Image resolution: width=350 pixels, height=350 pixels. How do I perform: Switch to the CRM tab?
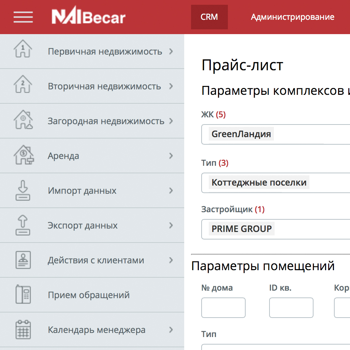point(209,17)
